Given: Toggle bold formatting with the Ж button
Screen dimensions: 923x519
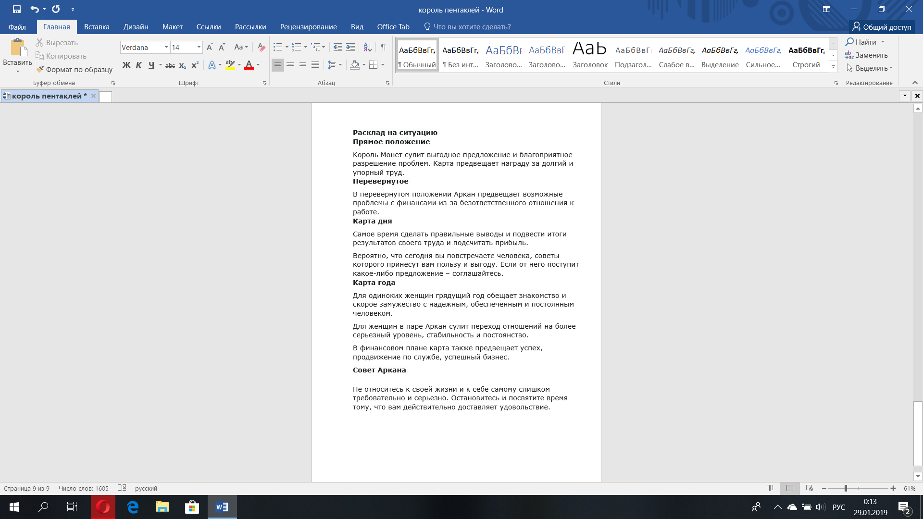Looking at the screenshot, I should point(126,65).
